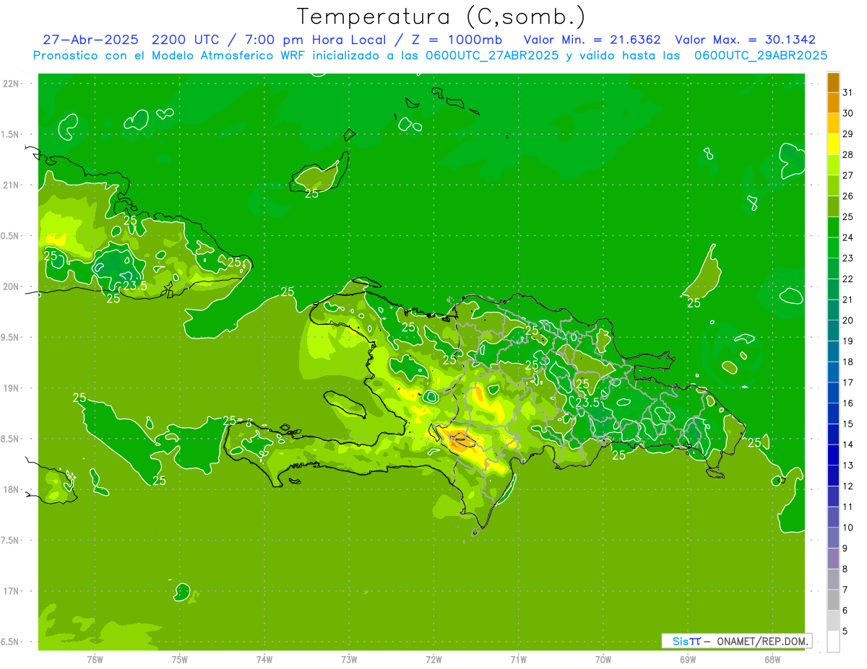Click the '25' contour label on island near 69W 20N
The width and height of the screenshot is (867, 669).
[x=694, y=303]
